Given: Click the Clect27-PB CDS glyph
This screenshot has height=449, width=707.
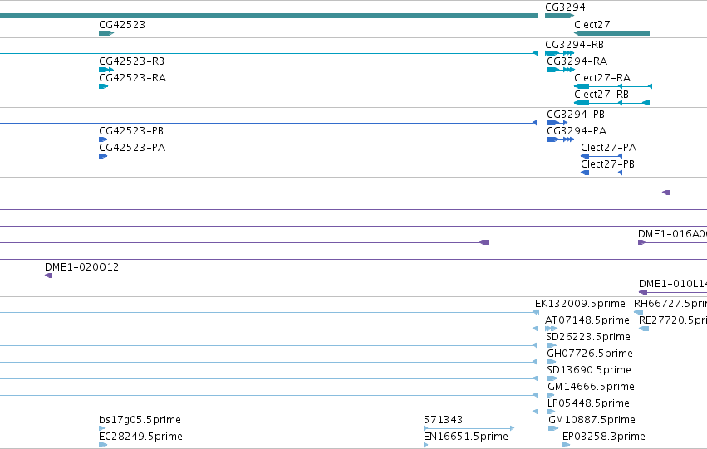Looking at the screenshot, I should click(601, 173).
